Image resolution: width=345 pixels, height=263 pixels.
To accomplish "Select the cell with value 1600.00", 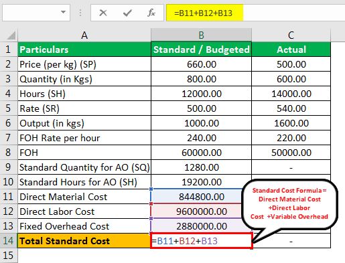I will 291,123.
